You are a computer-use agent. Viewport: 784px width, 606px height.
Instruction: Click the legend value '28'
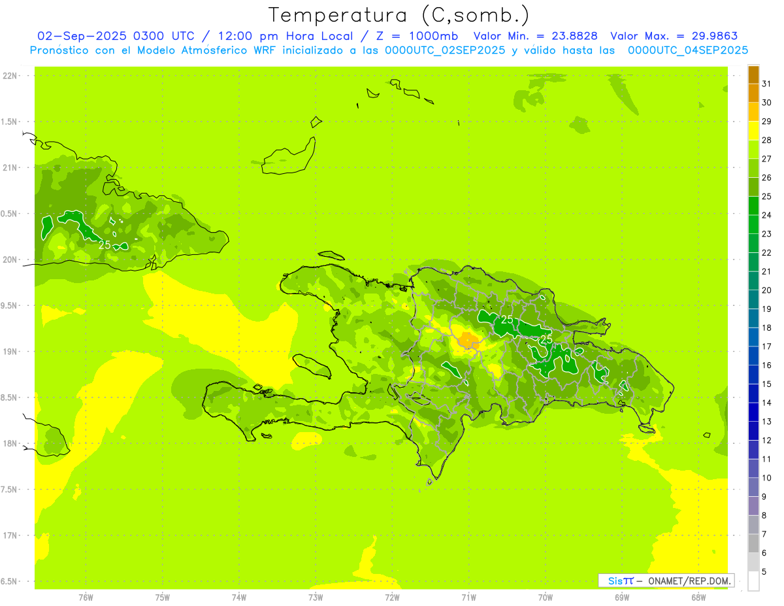tap(767, 140)
